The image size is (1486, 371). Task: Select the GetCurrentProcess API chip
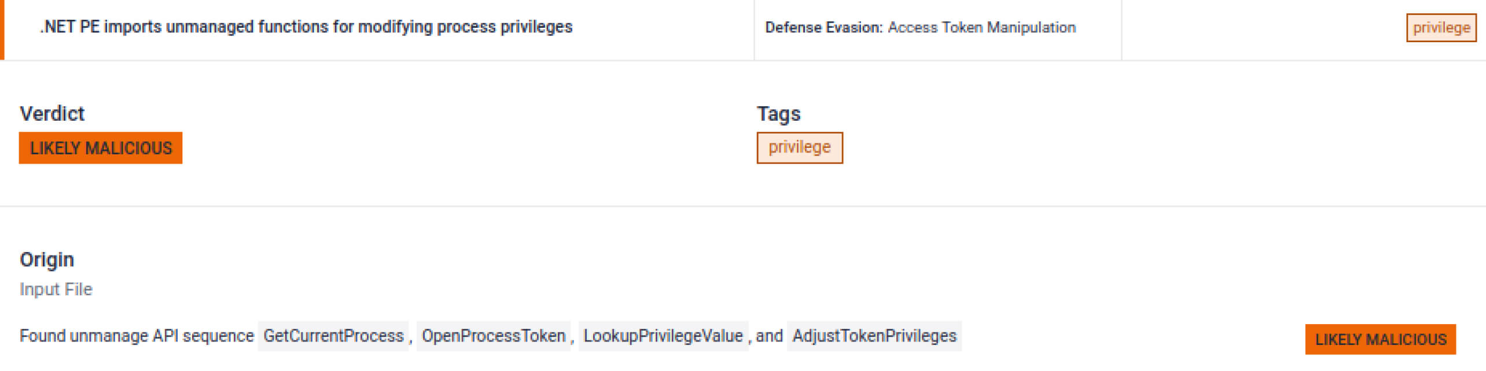[x=333, y=336]
